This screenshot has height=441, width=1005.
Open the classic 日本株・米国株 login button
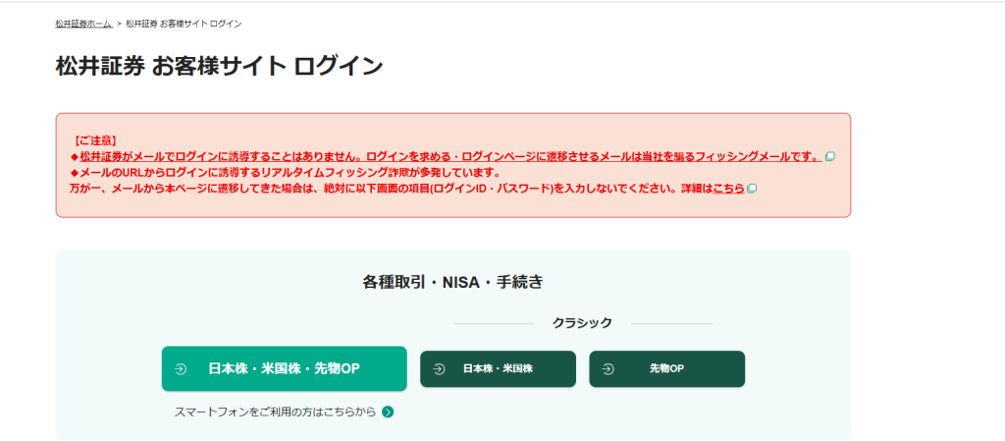pyautogui.click(x=498, y=369)
